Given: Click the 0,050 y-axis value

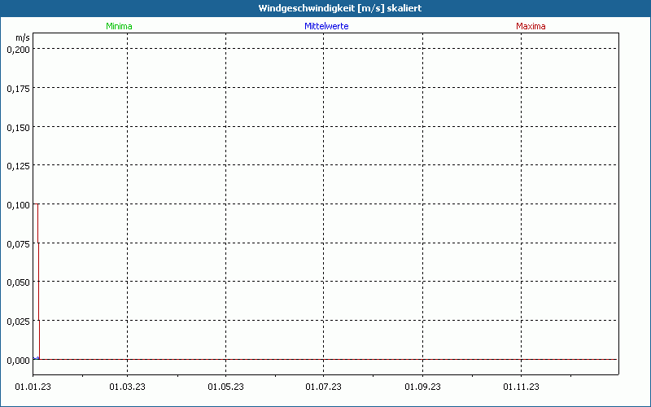Looking at the screenshot, I should [18, 282].
